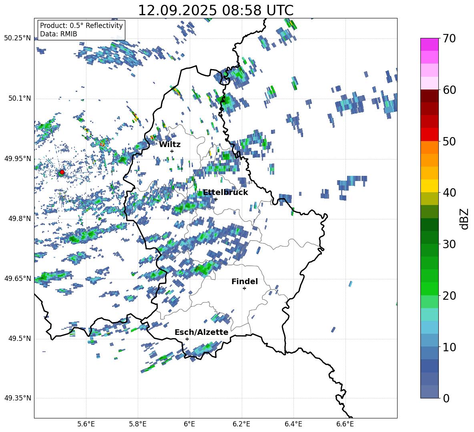Image resolution: width=474 pixels, height=432 pixels.
Task: Click the Ettelbruck station cross marker
Action: pyautogui.click(x=216, y=199)
